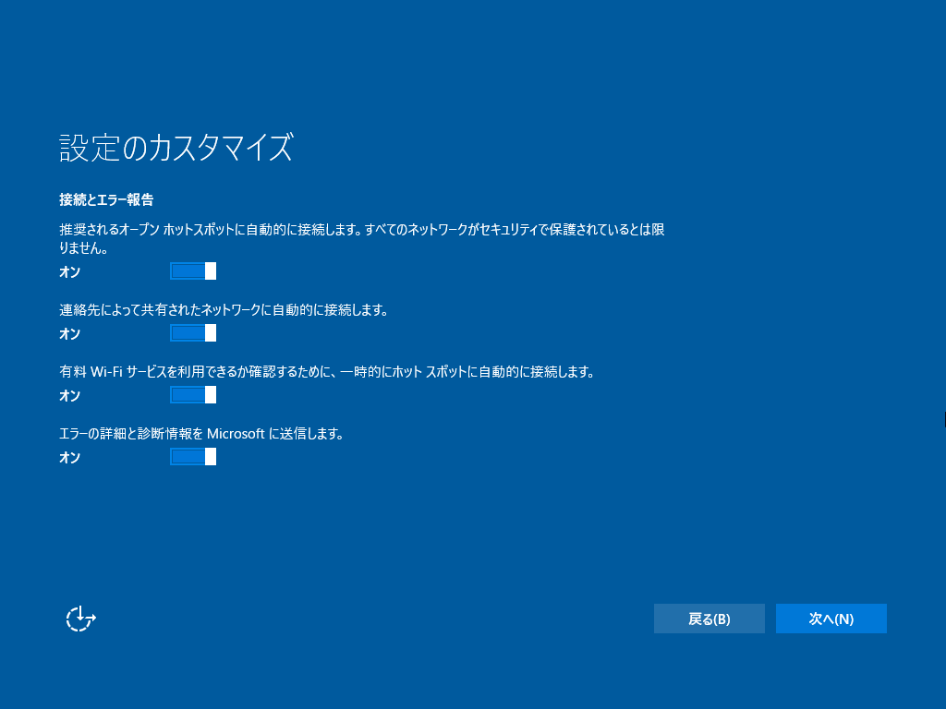Disable connecting to contact-shared networks

point(193,333)
